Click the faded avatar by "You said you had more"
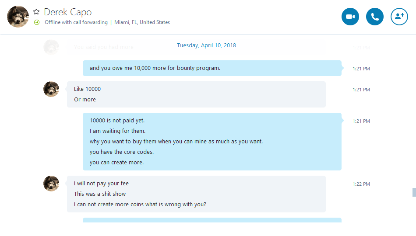416x236 pixels. [51, 47]
